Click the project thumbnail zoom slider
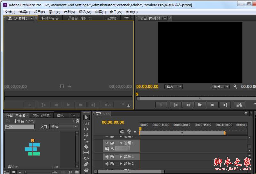 click(x=26, y=172)
